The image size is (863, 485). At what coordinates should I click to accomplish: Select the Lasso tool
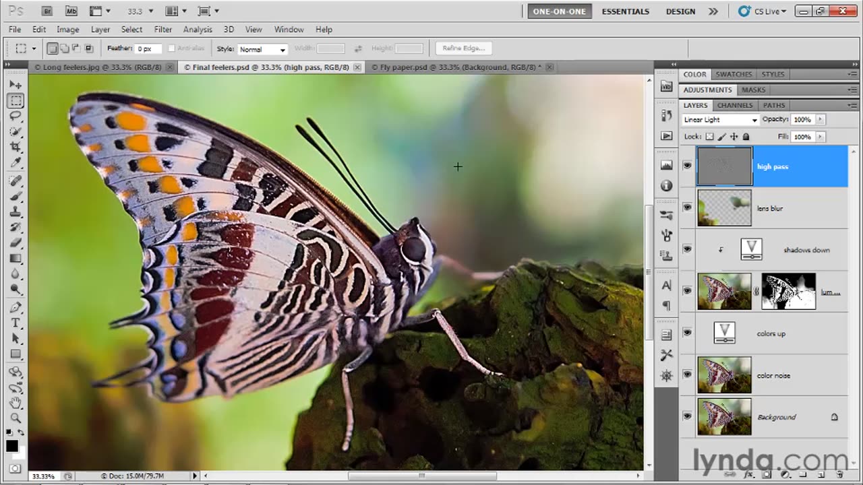pos(16,116)
